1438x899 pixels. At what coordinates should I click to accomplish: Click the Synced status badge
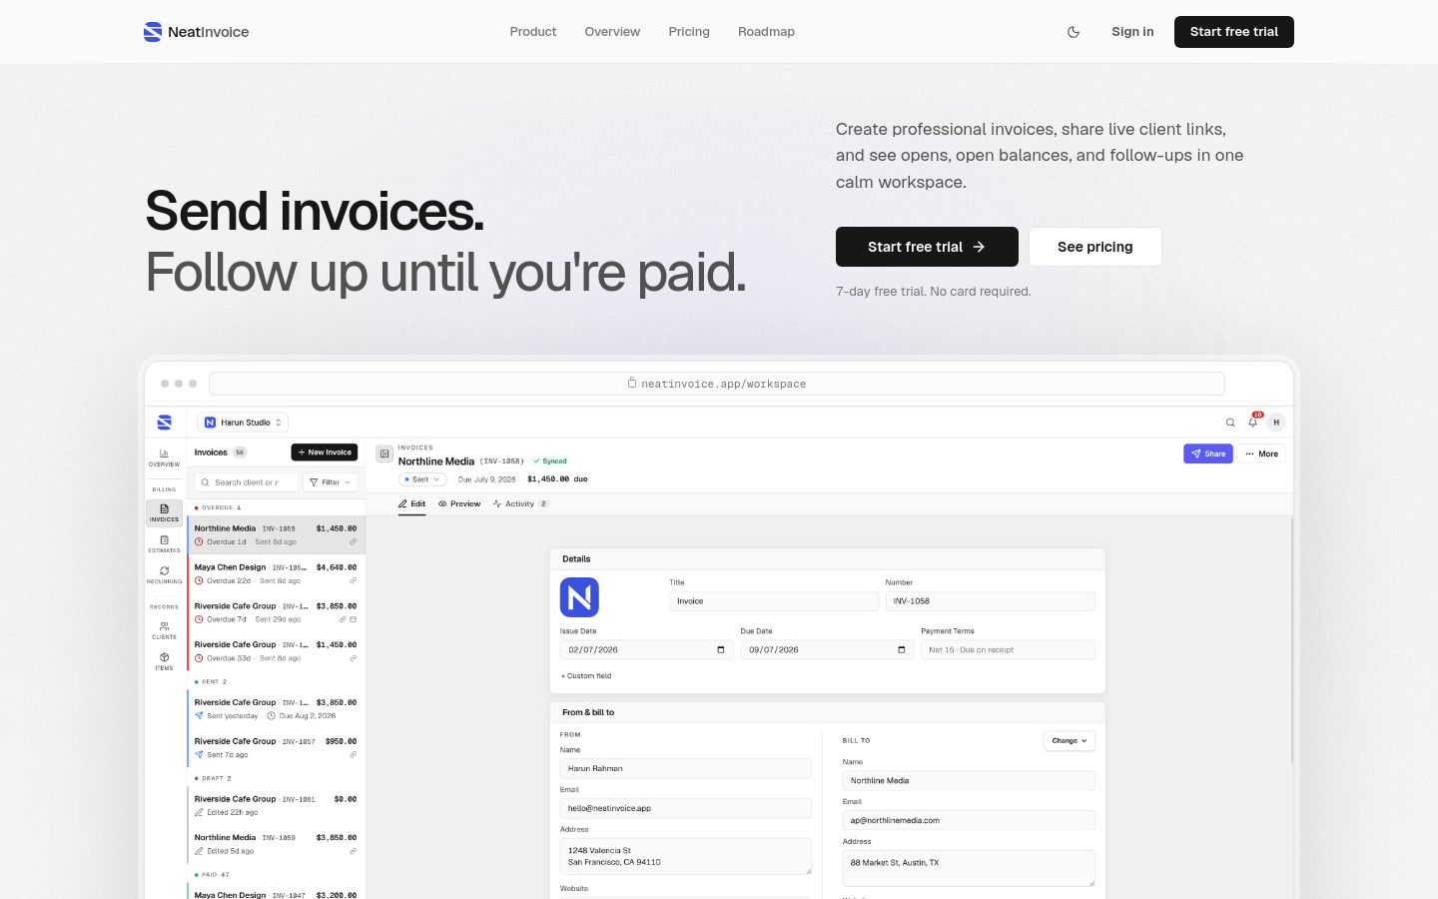550,461
